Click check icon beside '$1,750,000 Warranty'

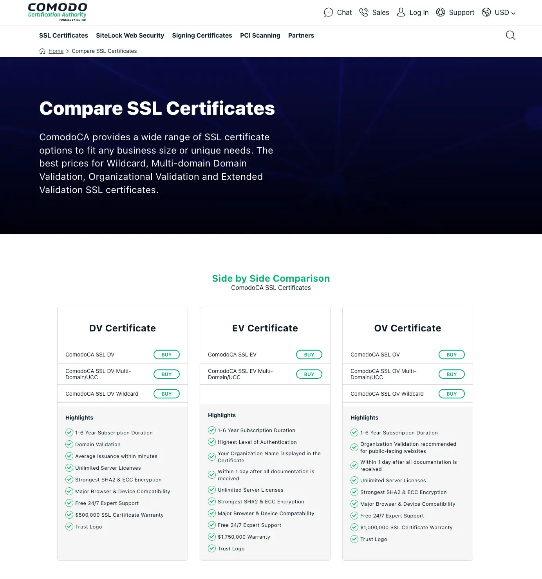coord(212,537)
